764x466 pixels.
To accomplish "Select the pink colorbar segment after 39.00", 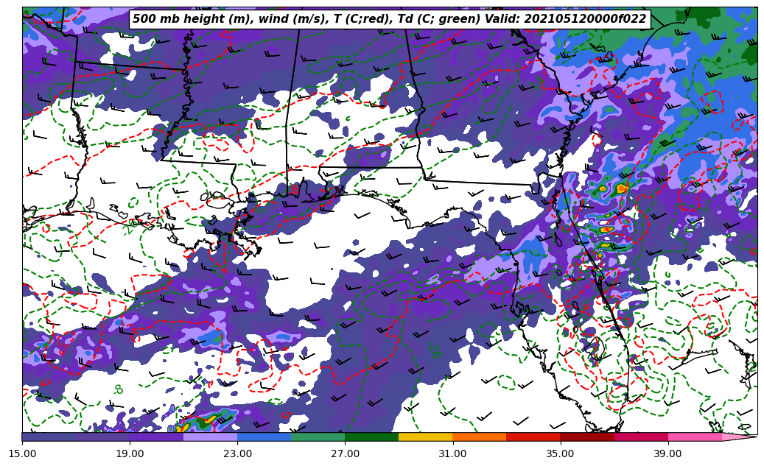I will 694,437.
